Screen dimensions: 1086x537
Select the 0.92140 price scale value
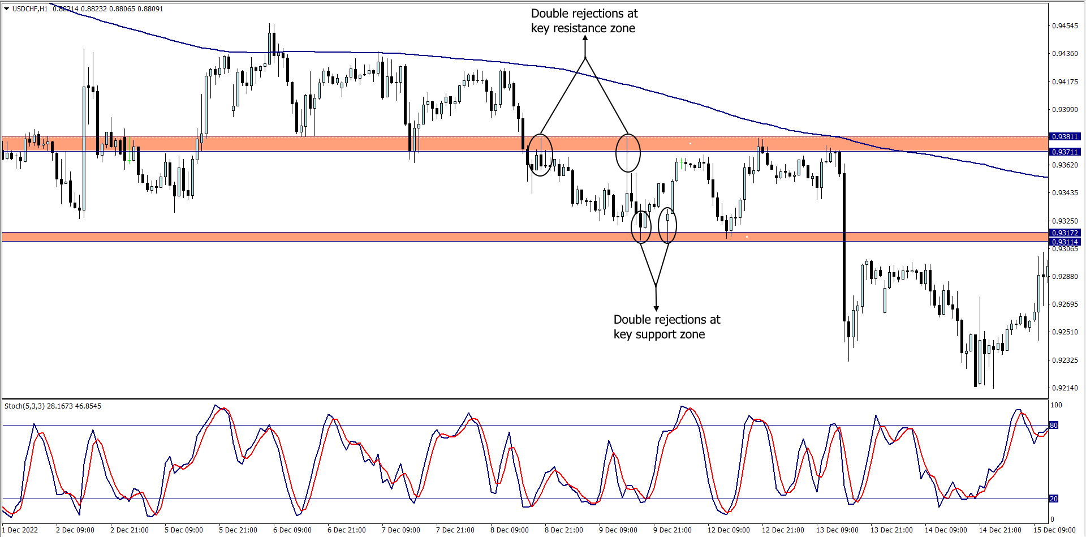point(1065,388)
